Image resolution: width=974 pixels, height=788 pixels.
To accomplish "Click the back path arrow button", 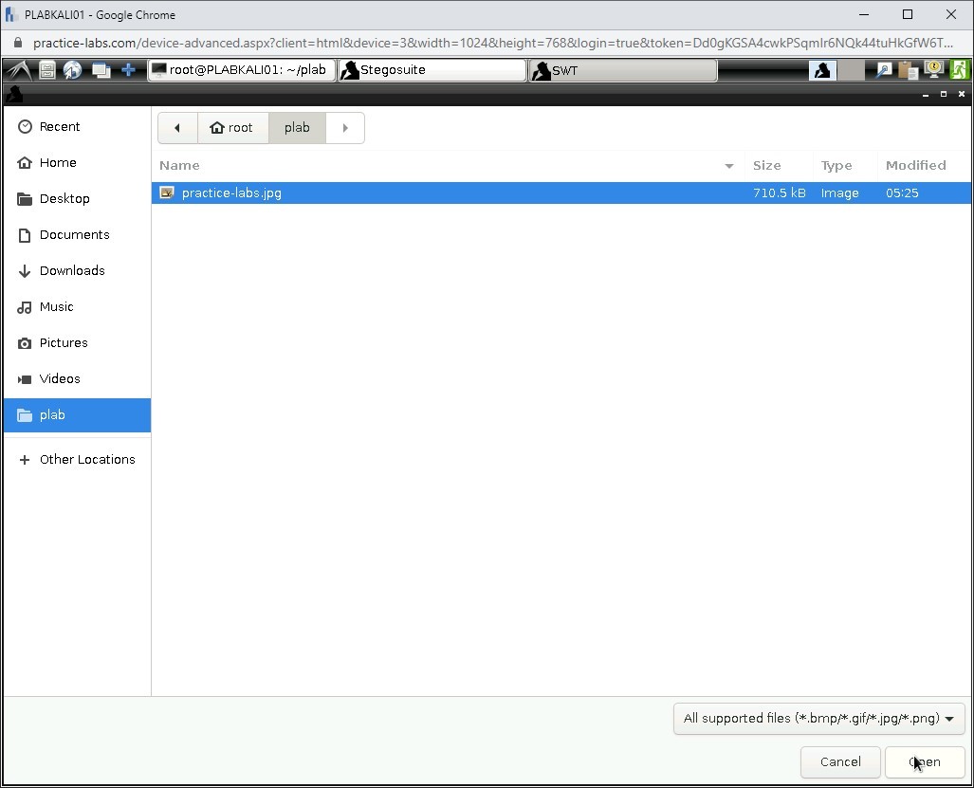I will [x=177, y=128].
